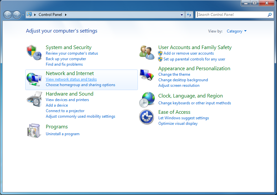
Task: Open Uninstall a program link
Action: pos(63,134)
